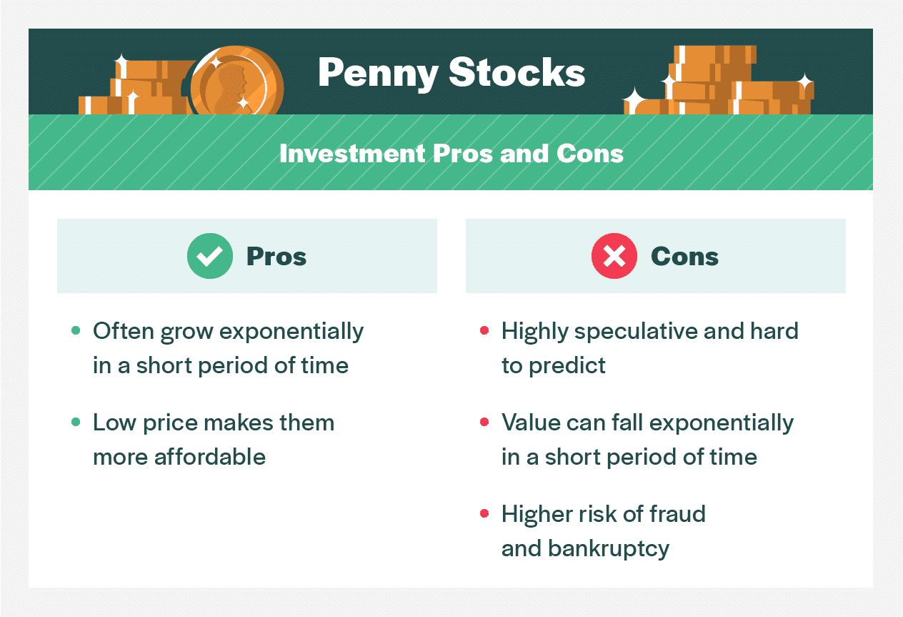Click text 'Low price makes them more affordable'
Screen dimensions: 903x617
(x=214, y=439)
